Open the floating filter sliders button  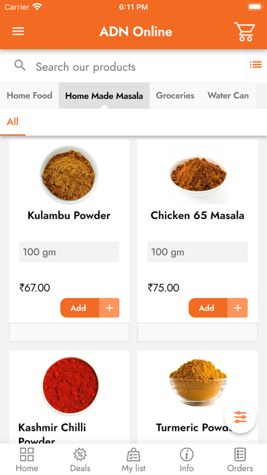pos(240,417)
